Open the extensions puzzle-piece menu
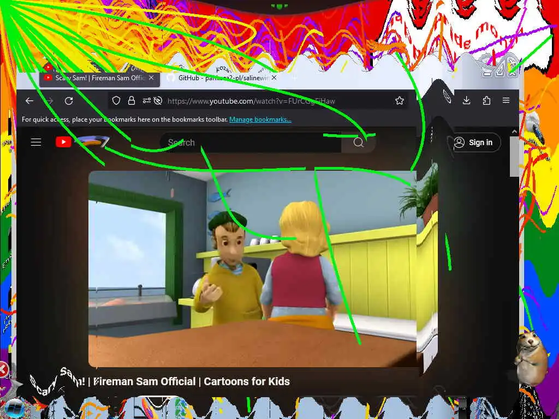This screenshot has width=559, height=419. 486,100
